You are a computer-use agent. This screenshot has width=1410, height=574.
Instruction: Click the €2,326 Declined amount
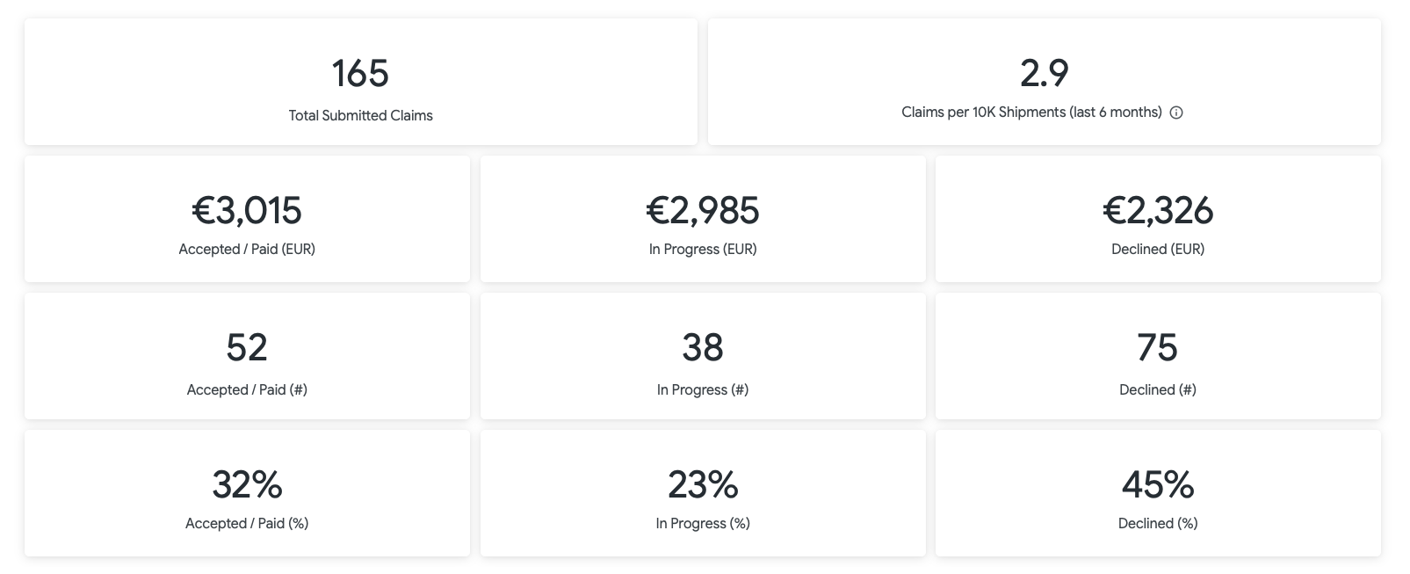1158,210
